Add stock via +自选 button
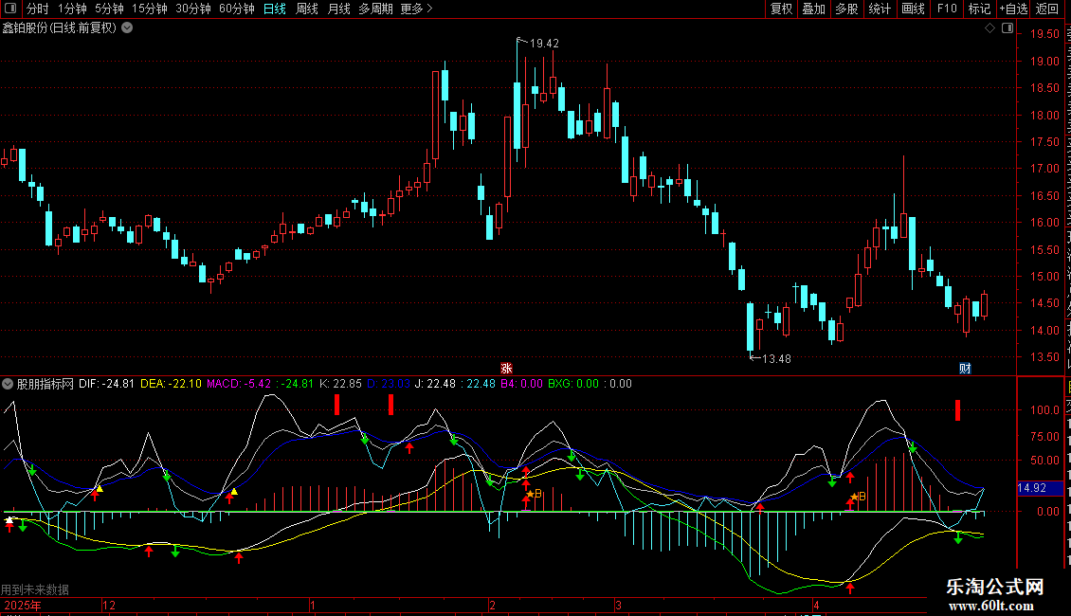Screen dimensions: 1071x616 point(1013,9)
